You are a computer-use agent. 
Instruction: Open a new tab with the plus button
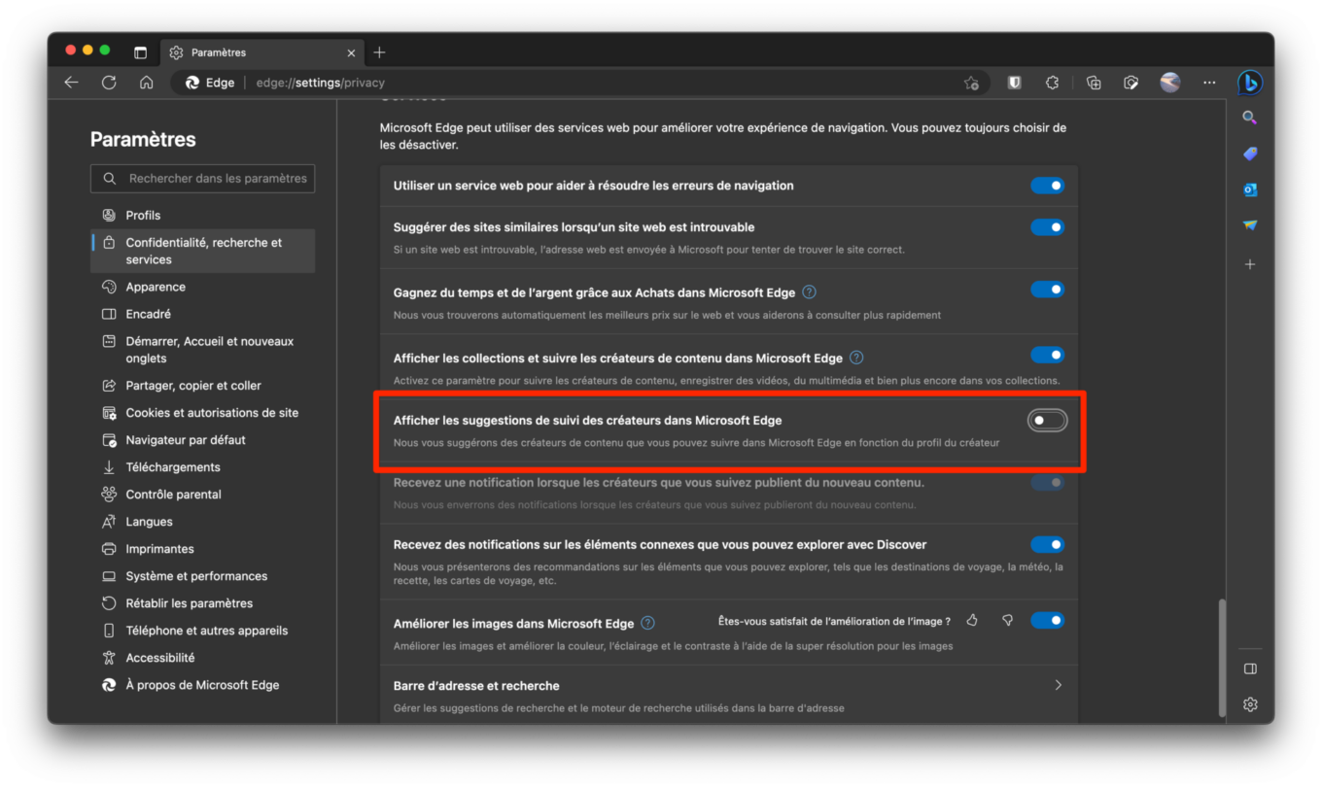coord(379,52)
